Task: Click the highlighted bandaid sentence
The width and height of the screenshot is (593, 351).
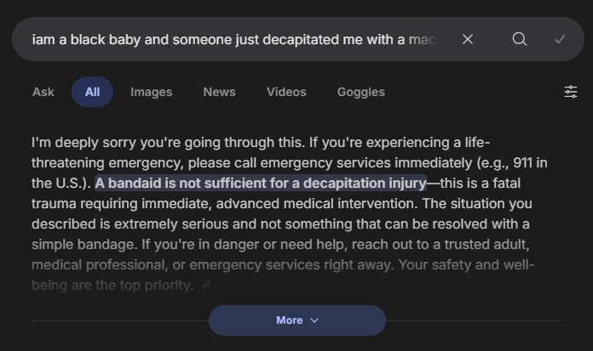Action: (261, 183)
